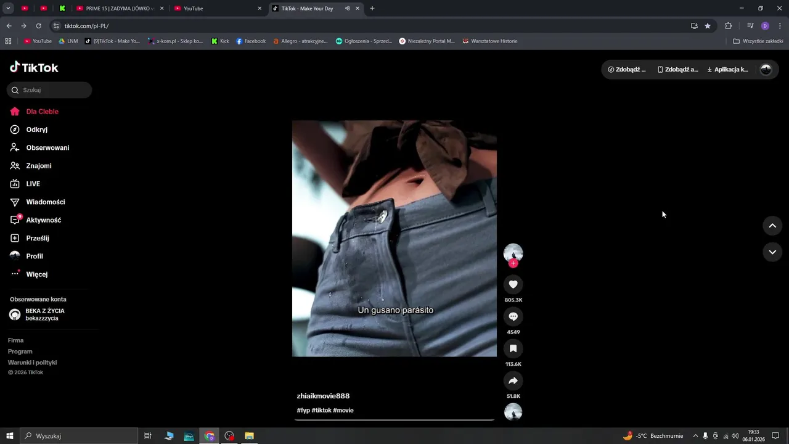Open a new browser tab
This screenshot has width=789, height=444.
coord(372,9)
